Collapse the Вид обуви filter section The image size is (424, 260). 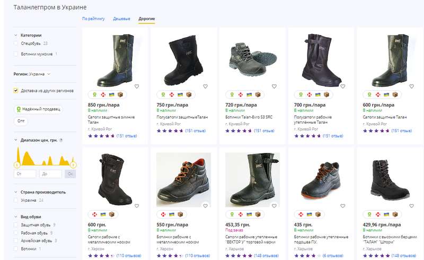[x=15, y=216]
